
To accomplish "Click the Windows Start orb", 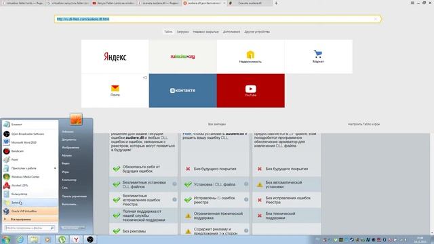I will coord(6,239).
